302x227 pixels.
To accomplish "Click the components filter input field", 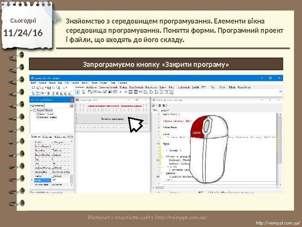I will pos(57,106).
